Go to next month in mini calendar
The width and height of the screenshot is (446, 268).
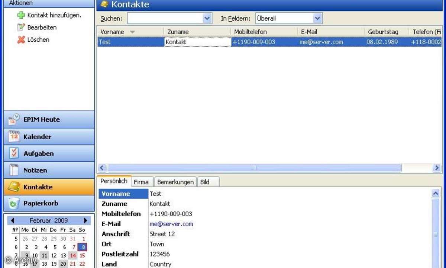tap(85, 220)
